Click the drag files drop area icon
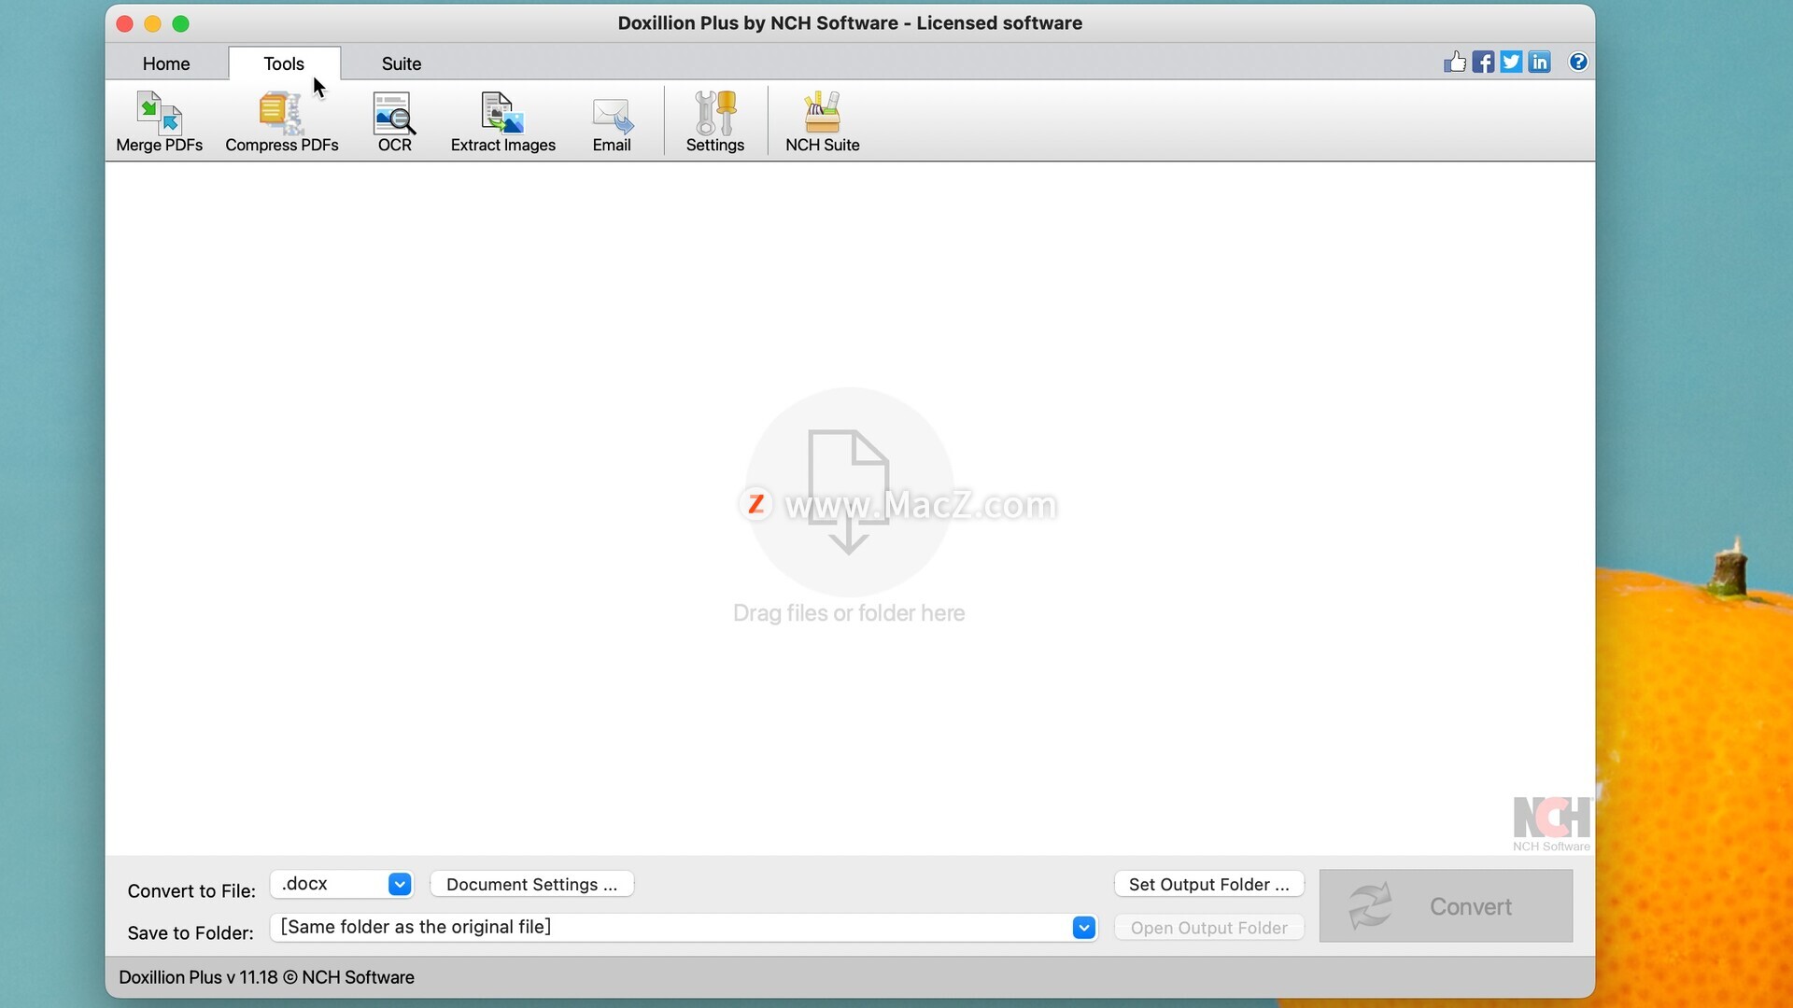The image size is (1793, 1008). (x=848, y=492)
